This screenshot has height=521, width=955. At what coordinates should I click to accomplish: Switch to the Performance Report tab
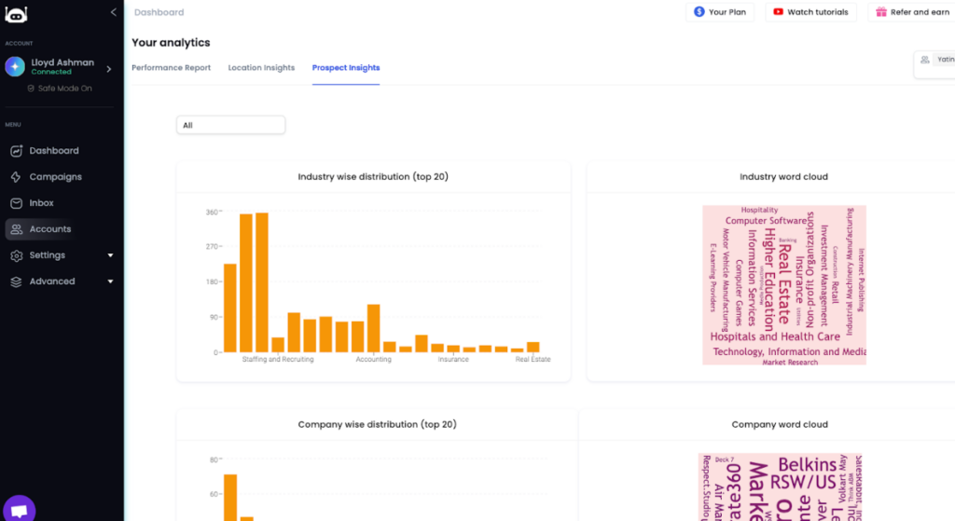172,67
